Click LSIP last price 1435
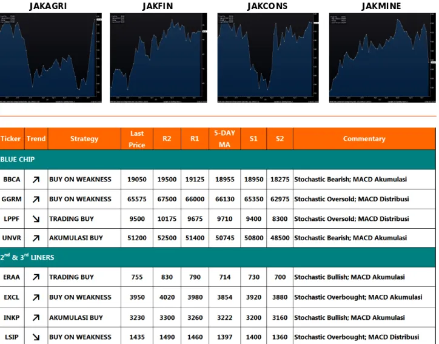Image resolution: width=439 pixels, height=344 pixels. click(x=137, y=337)
